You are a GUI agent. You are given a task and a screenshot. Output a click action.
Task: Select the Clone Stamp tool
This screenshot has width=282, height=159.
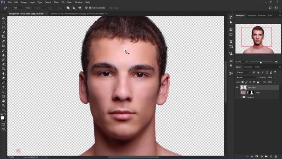coord(3,55)
